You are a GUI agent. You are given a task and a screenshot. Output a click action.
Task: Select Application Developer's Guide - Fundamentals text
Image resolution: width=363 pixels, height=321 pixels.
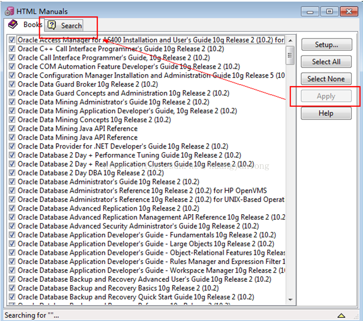pos(147,235)
